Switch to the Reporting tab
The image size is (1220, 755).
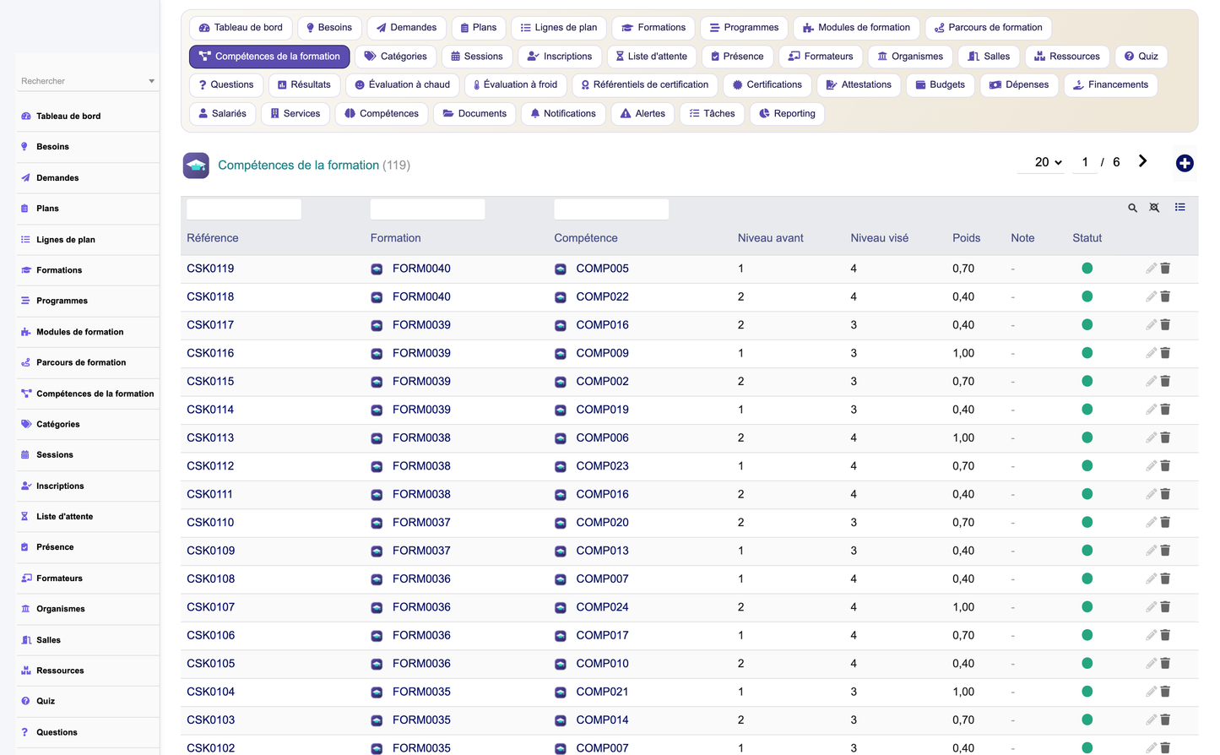point(787,114)
